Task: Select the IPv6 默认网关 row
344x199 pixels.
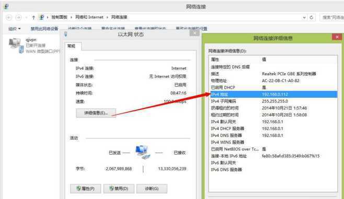Action: [273, 163]
